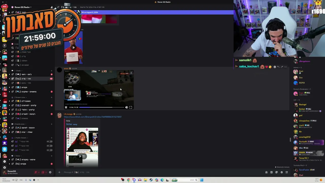Open the GIF picker
325x183 pixels.
click(271, 172)
